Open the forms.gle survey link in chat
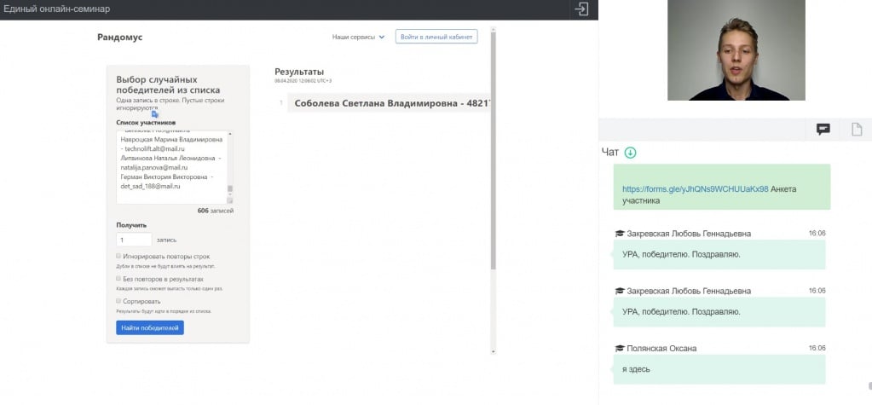The image size is (872, 405). 695,189
